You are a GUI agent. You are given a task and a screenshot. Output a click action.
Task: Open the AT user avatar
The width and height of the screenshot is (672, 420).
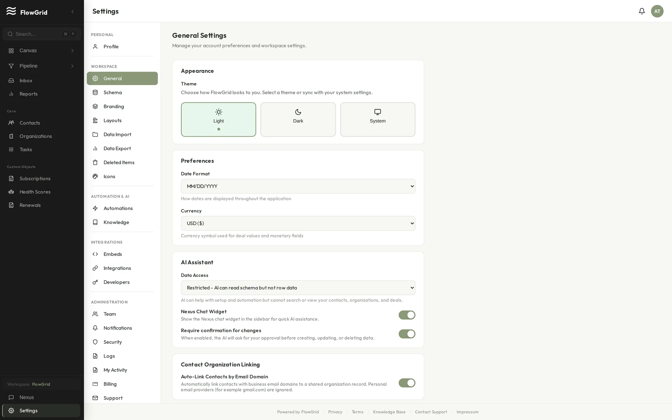pyautogui.click(x=657, y=11)
